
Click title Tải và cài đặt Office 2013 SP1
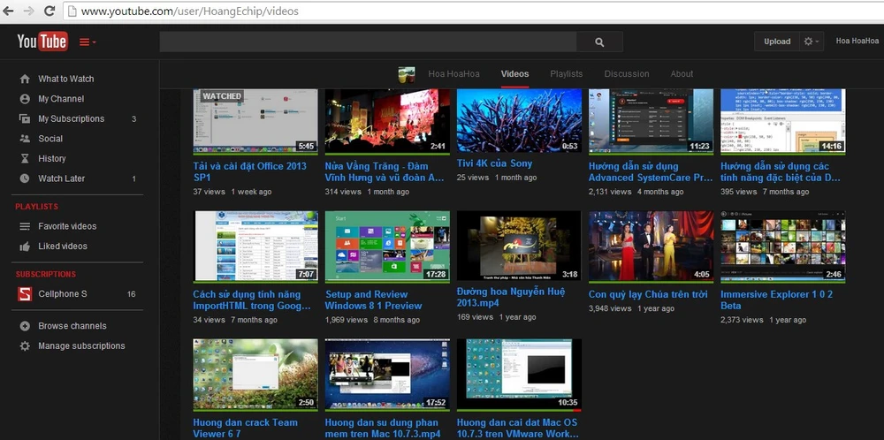pyautogui.click(x=250, y=171)
